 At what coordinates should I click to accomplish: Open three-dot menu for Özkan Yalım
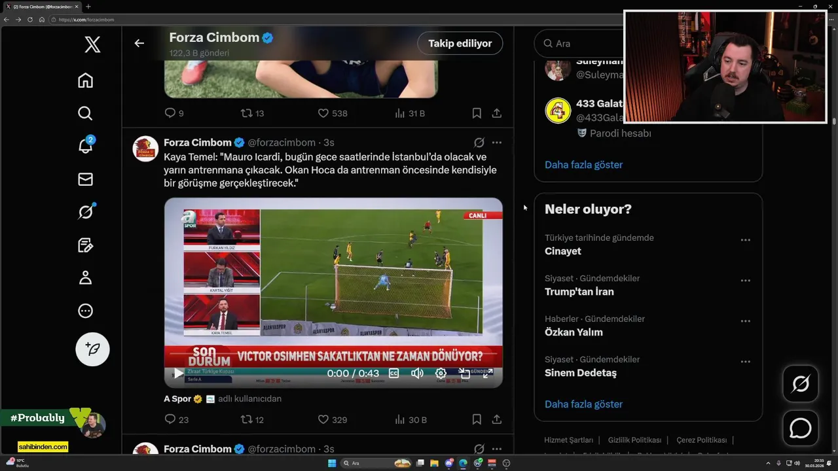pyautogui.click(x=745, y=321)
